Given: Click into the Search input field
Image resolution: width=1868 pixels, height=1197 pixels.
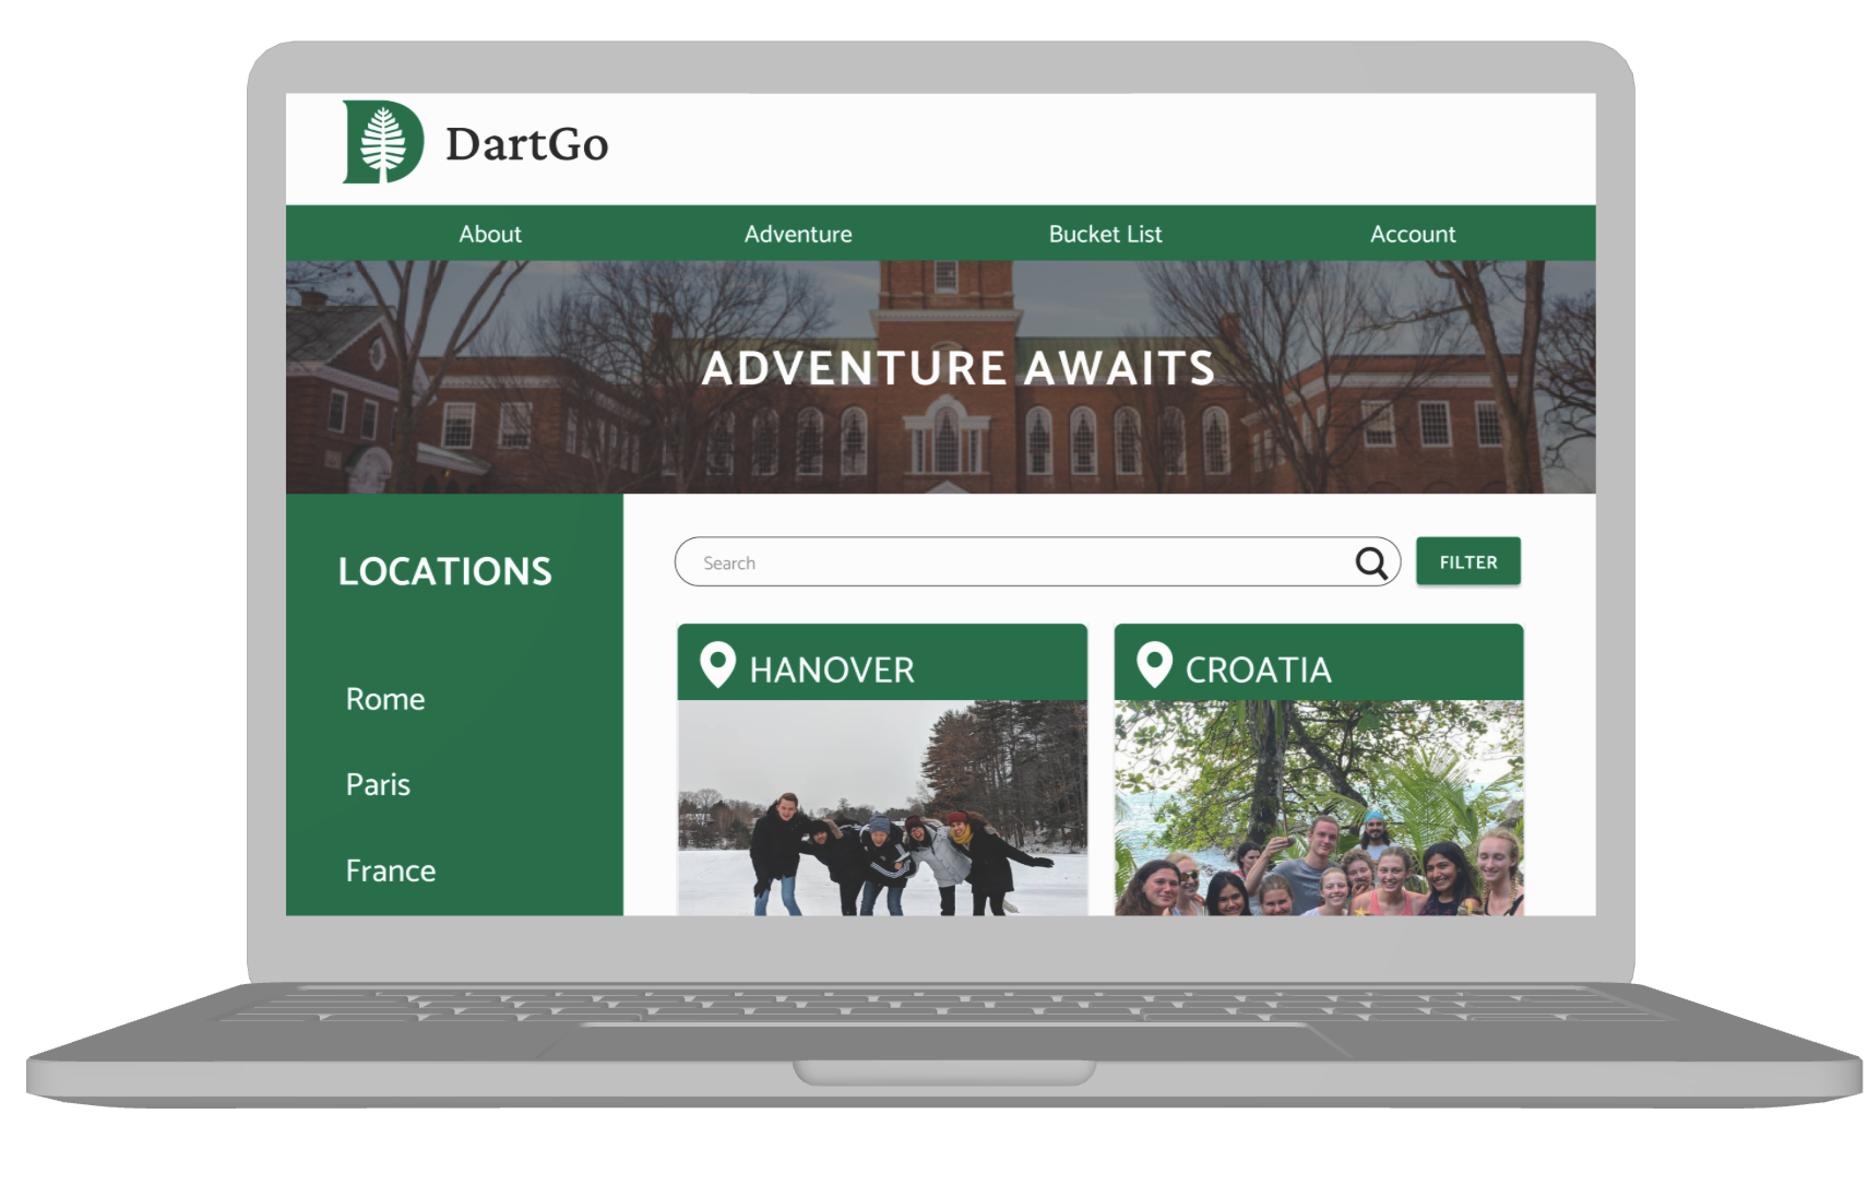Looking at the screenshot, I should tap(1037, 561).
